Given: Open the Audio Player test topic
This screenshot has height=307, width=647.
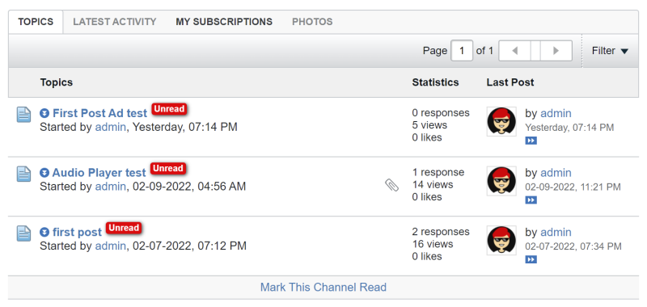Looking at the screenshot, I should coord(99,172).
